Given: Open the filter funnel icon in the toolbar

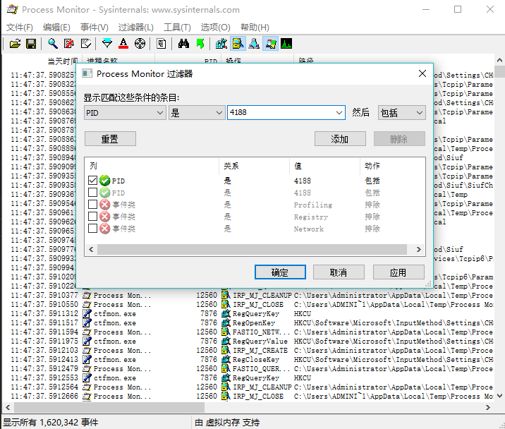Looking at the screenshot, I should tap(107, 44).
